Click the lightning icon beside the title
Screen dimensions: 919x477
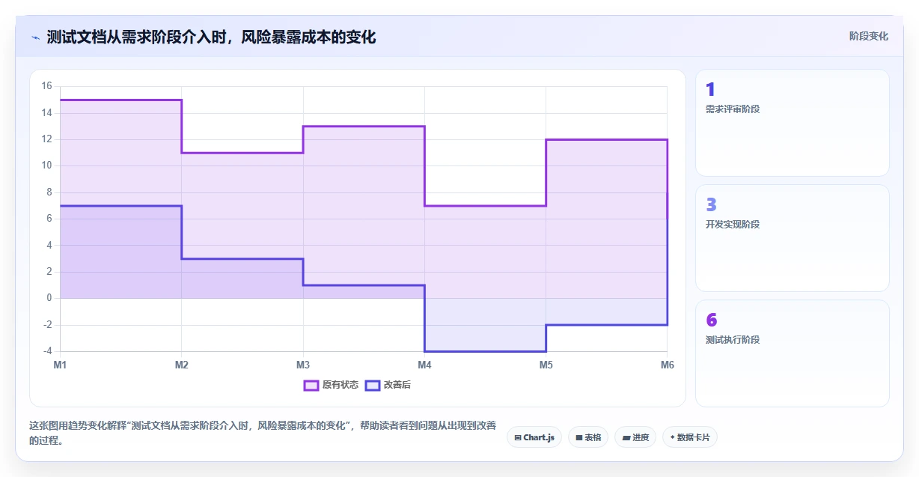[x=35, y=37]
